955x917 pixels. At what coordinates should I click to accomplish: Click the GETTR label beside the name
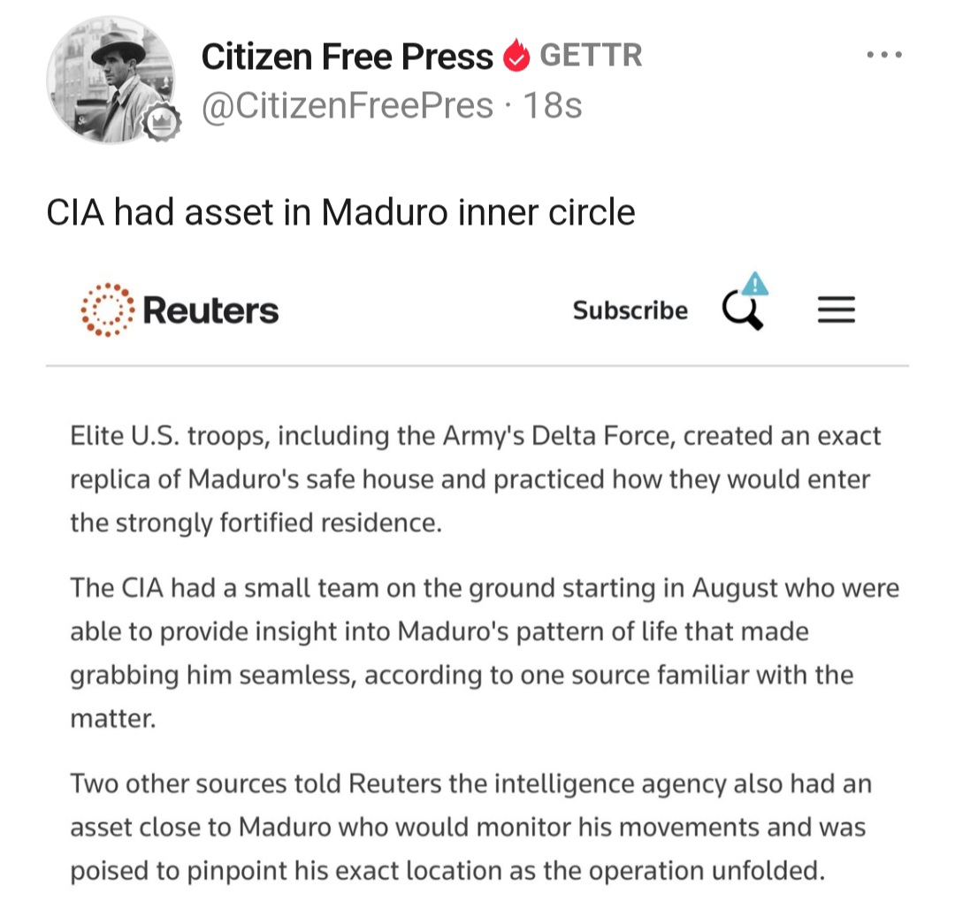click(x=591, y=56)
